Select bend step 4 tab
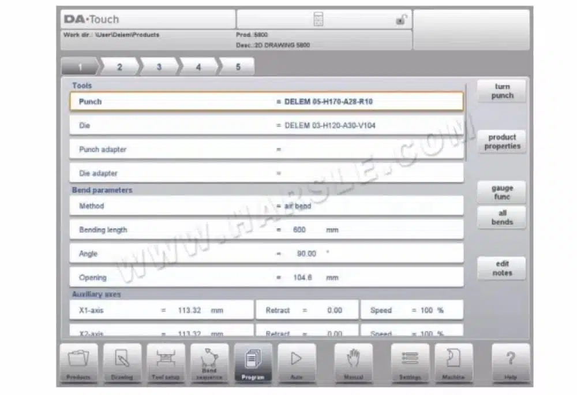Viewport: 577px width, 395px height. [198, 66]
